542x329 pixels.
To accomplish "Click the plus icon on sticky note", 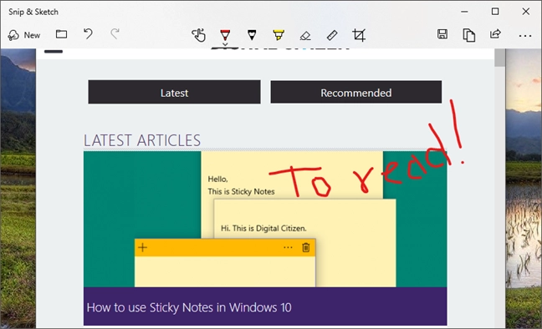I will click(142, 247).
